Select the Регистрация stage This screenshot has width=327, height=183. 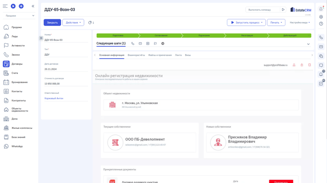(x=247, y=36)
